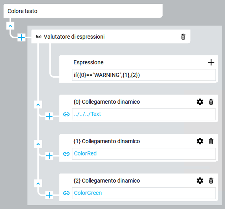
Task: Open settings gear for {2} dynamic link
Action: click(200, 181)
